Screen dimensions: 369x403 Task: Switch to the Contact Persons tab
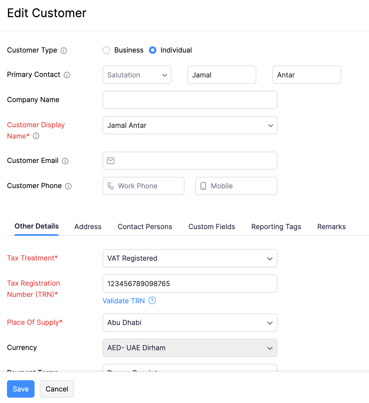[x=145, y=227]
